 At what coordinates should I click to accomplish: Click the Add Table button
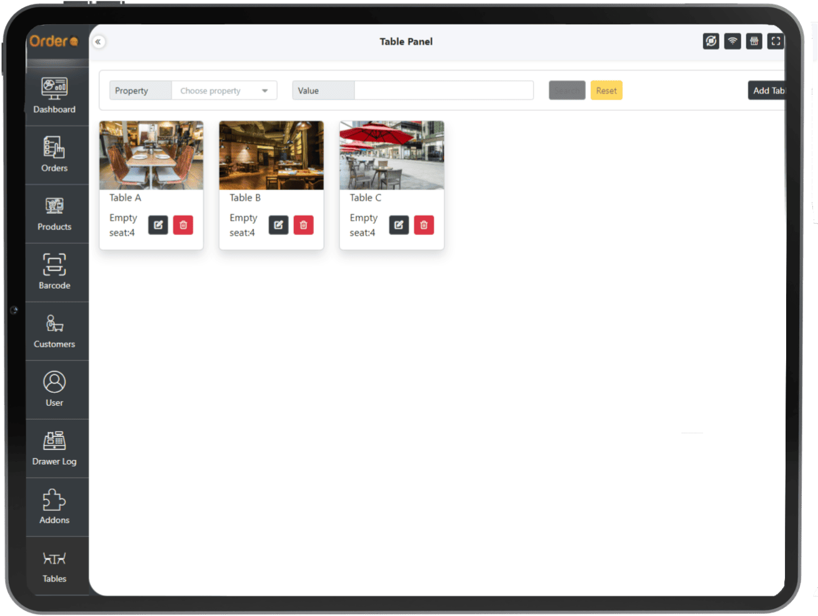pos(767,90)
